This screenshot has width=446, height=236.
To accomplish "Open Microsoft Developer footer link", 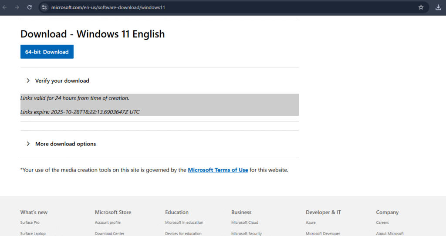I will [x=323, y=233].
